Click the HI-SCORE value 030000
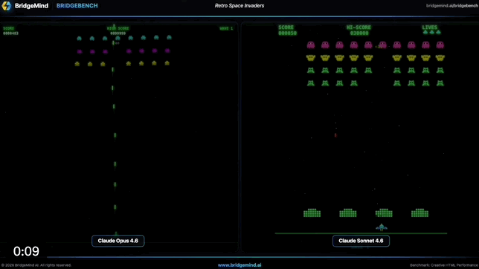Screen dimensions: 479x269 pyautogui.click(x=359, y=33)
